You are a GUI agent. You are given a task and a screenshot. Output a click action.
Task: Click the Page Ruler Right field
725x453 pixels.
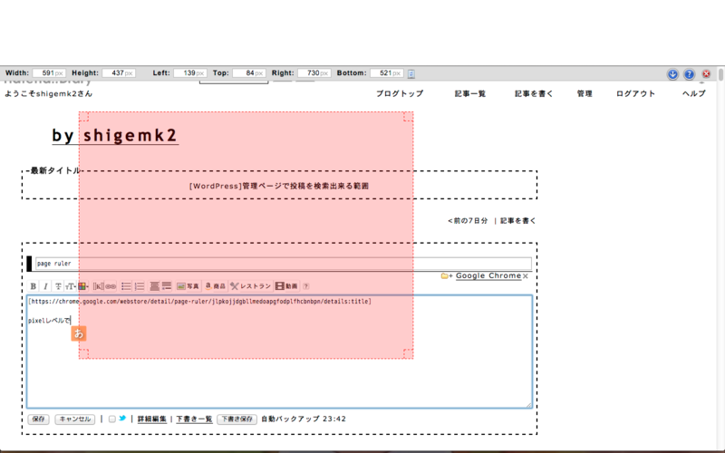(x=314, y=73)
